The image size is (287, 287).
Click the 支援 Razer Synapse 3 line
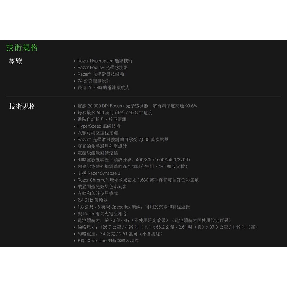pyautogui.click(x=99, y=173)
